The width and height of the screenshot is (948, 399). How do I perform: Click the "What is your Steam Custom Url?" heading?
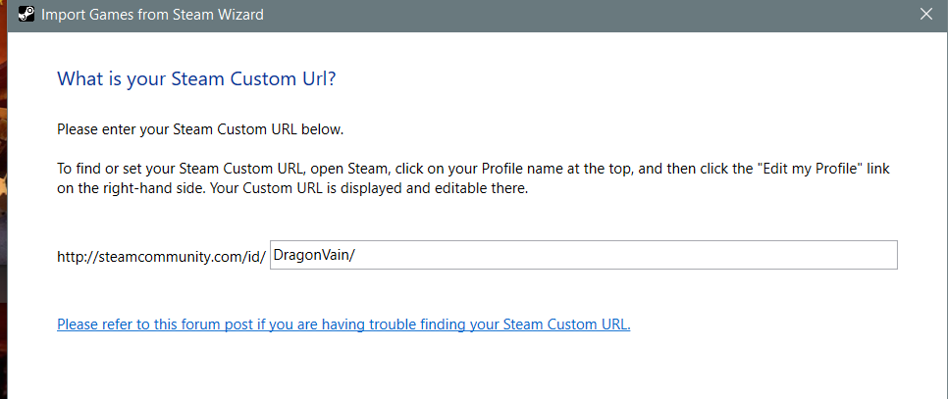196,79
